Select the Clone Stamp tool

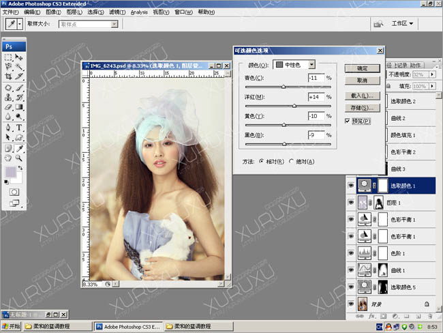click(x=8, y=97)
